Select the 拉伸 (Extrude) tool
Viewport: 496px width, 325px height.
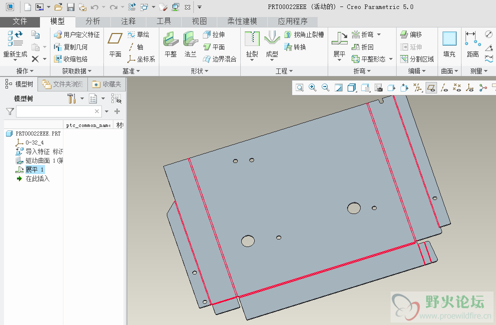coord(214,34)
